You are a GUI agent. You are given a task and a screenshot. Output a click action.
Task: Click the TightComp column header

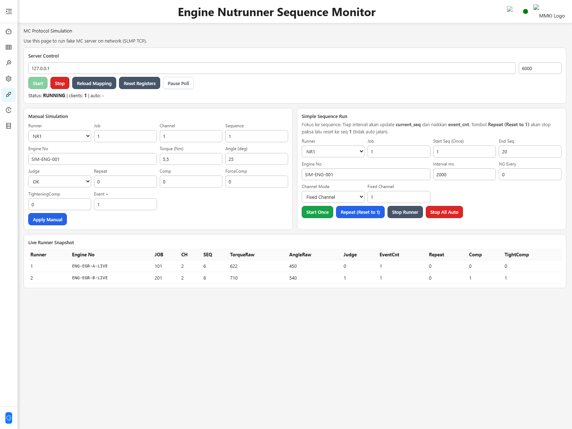517,255
